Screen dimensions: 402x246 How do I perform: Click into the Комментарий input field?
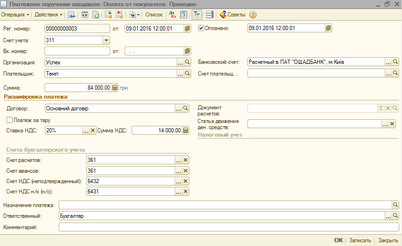(x=225, y=227)
